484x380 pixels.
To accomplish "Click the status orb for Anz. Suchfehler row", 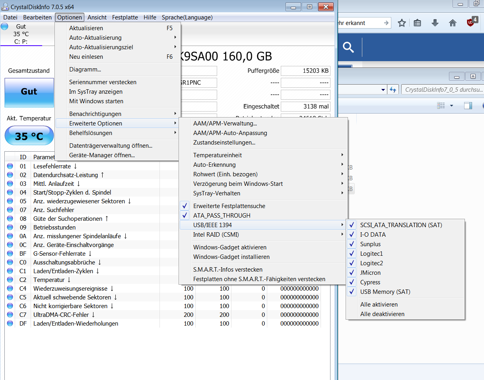I will (x=10, y=210).
